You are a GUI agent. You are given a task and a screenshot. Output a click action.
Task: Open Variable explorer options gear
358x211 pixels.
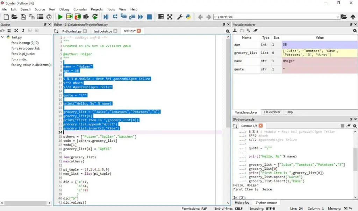pyautogui.click(x=355, y=30)
